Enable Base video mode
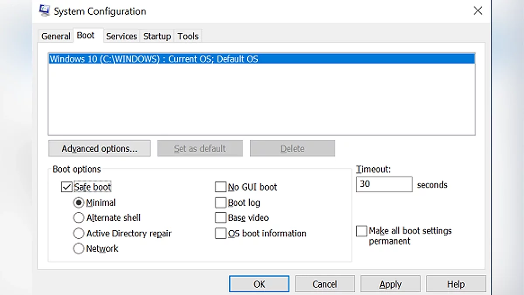Image resolution: width=524 pixels, height=295 pixels. coord(221,218)
